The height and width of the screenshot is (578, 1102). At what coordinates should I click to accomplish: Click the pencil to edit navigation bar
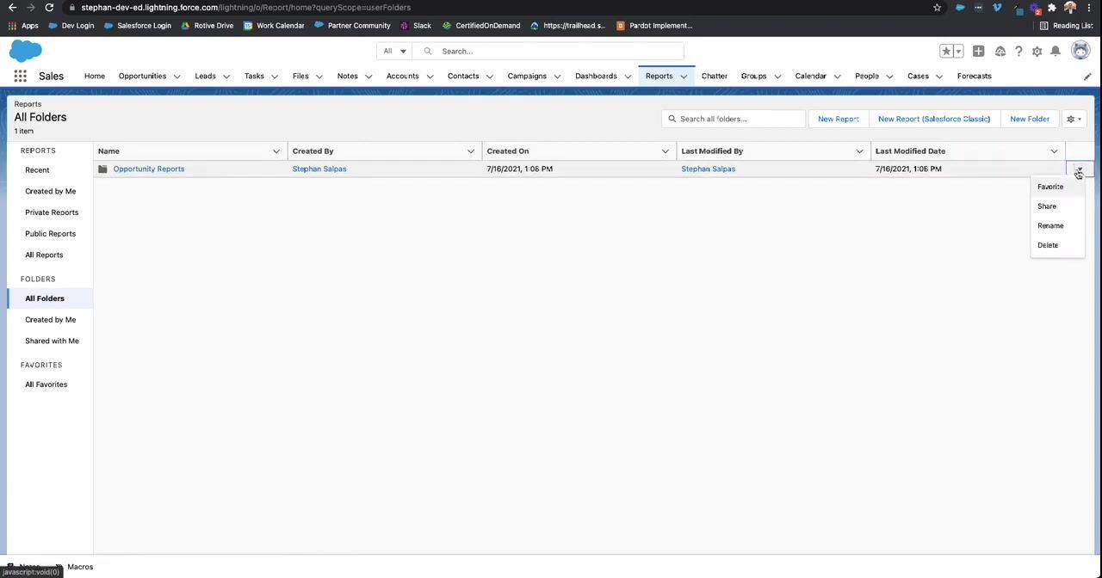pyautogui.click(x=1087, y=77)
